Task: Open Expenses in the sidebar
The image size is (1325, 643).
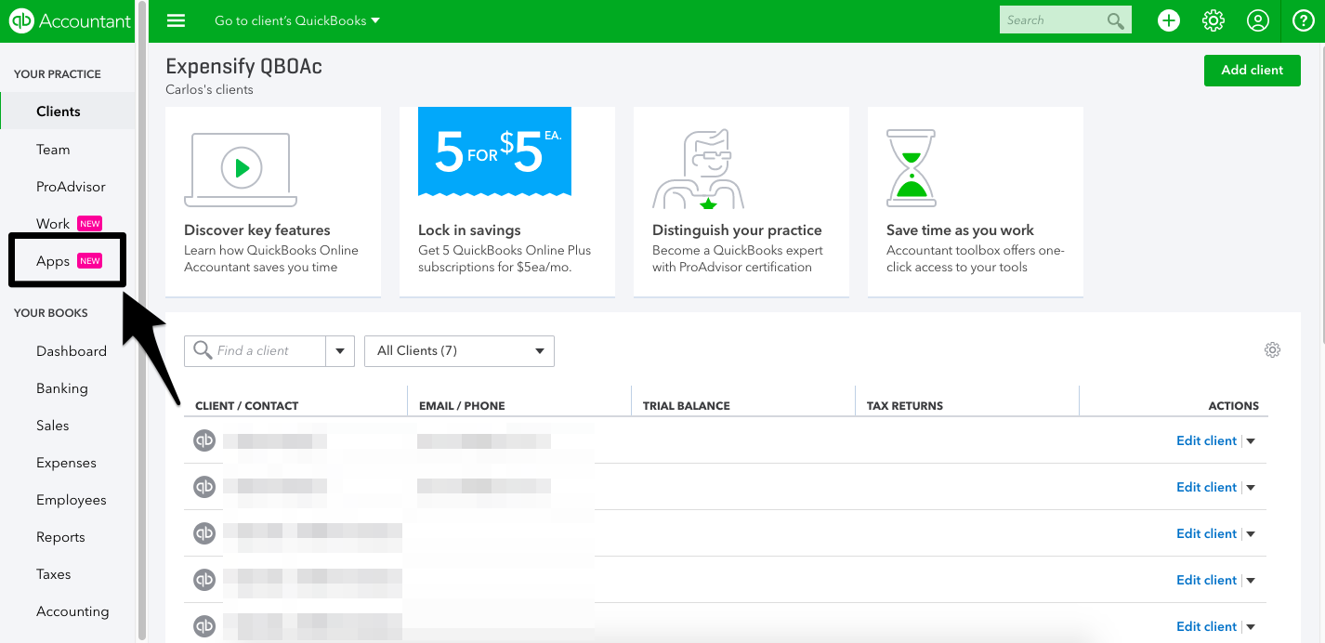Action: pos(66,463)
